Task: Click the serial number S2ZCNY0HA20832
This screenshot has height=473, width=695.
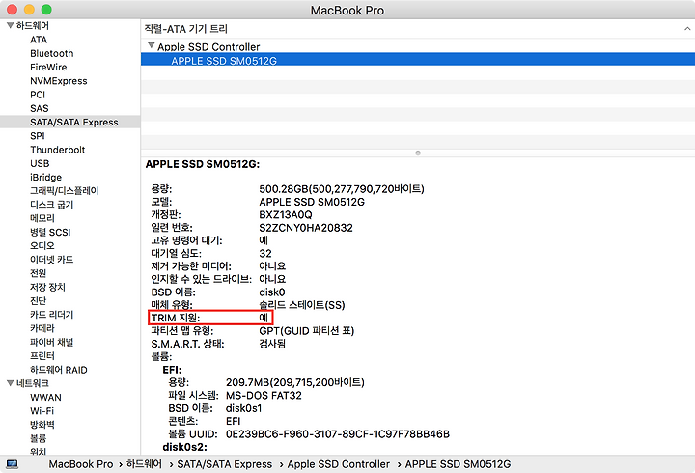Action: pos(306,228)
